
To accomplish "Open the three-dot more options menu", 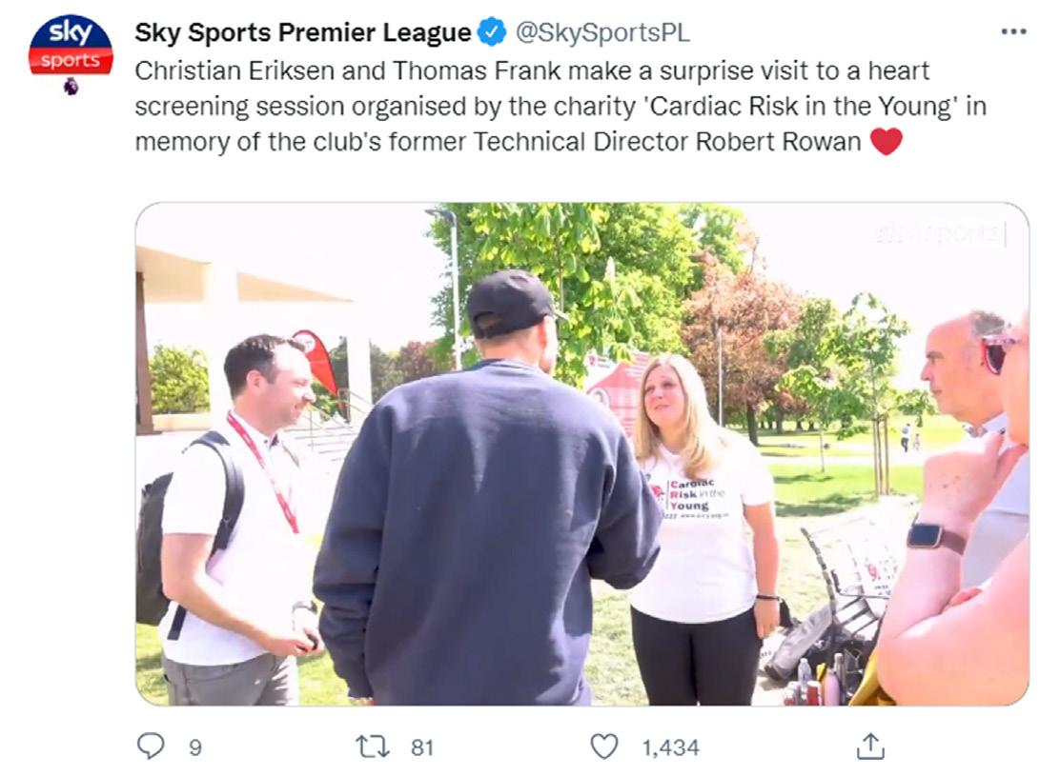I will [x=1013, y=31].
